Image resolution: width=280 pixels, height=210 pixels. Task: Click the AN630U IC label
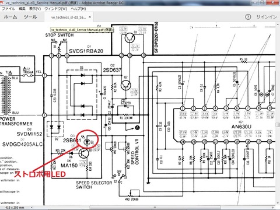pyautogui.click(x=242, y=127)
